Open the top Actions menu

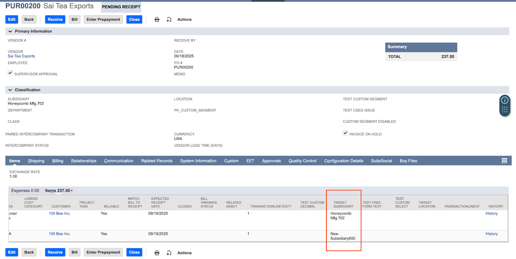pos(184,20)
